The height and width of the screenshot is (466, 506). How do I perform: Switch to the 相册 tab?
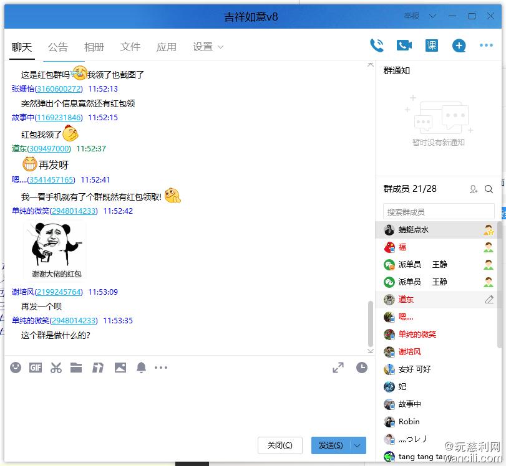pyautogui.click(x=94, y=46)
